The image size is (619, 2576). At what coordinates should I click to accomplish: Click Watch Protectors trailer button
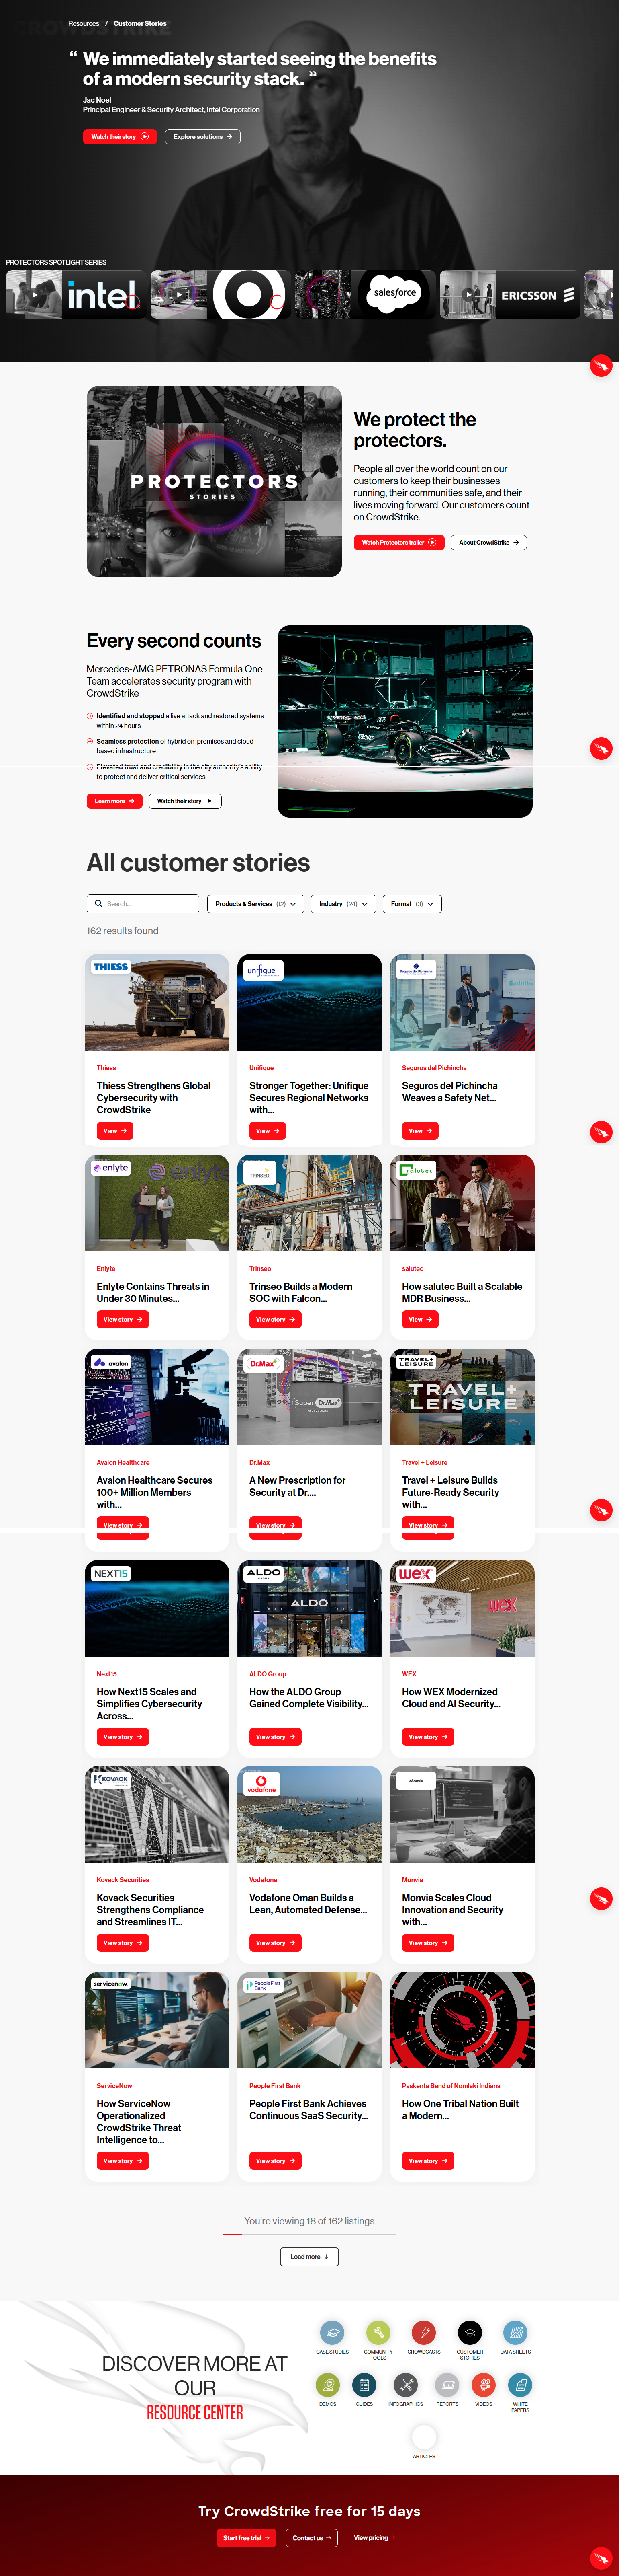point(398,542)
